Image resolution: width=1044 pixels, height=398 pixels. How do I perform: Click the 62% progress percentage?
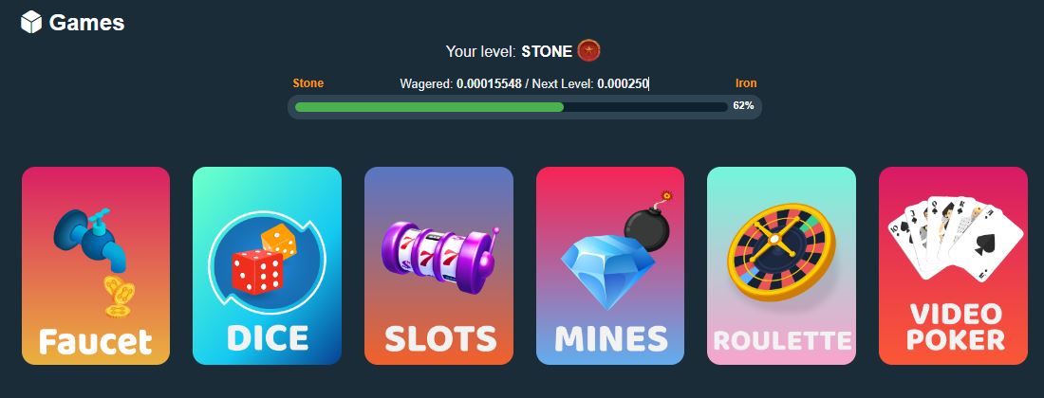743,105
